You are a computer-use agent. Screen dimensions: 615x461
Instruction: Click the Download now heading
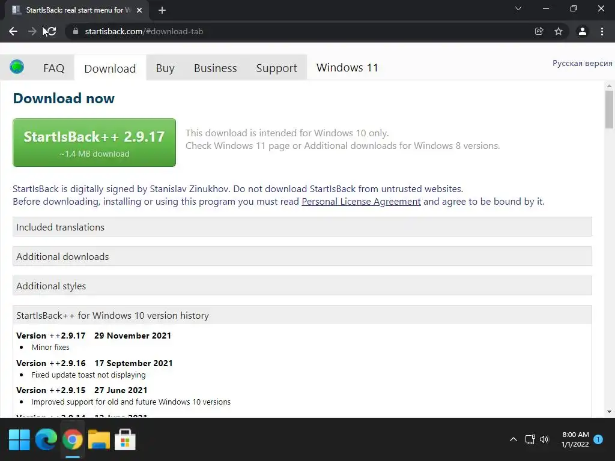coord(64,98)
